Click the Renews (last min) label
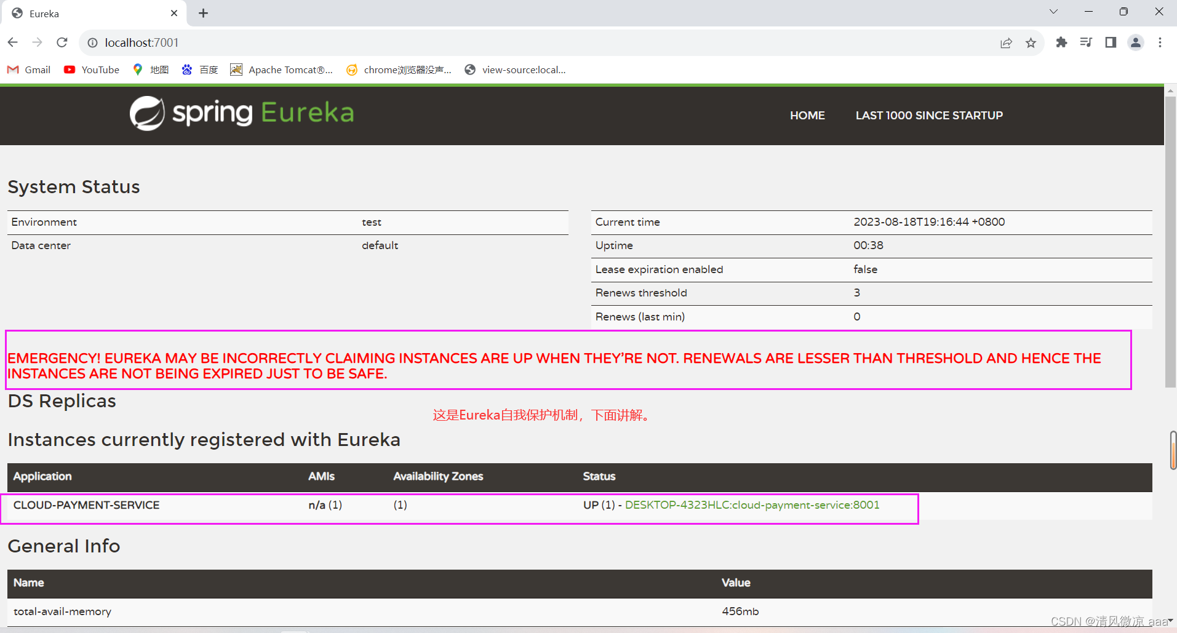 pyautogui.click(x=640, y=317)
